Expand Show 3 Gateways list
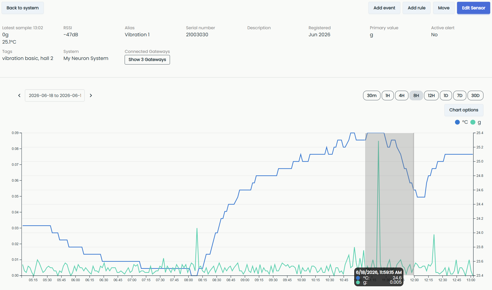492x290 pixels. tap(147, 60)
